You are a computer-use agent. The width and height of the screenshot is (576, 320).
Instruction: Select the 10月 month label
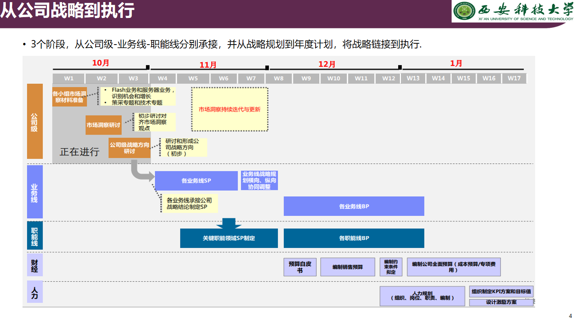click(101, 63)
